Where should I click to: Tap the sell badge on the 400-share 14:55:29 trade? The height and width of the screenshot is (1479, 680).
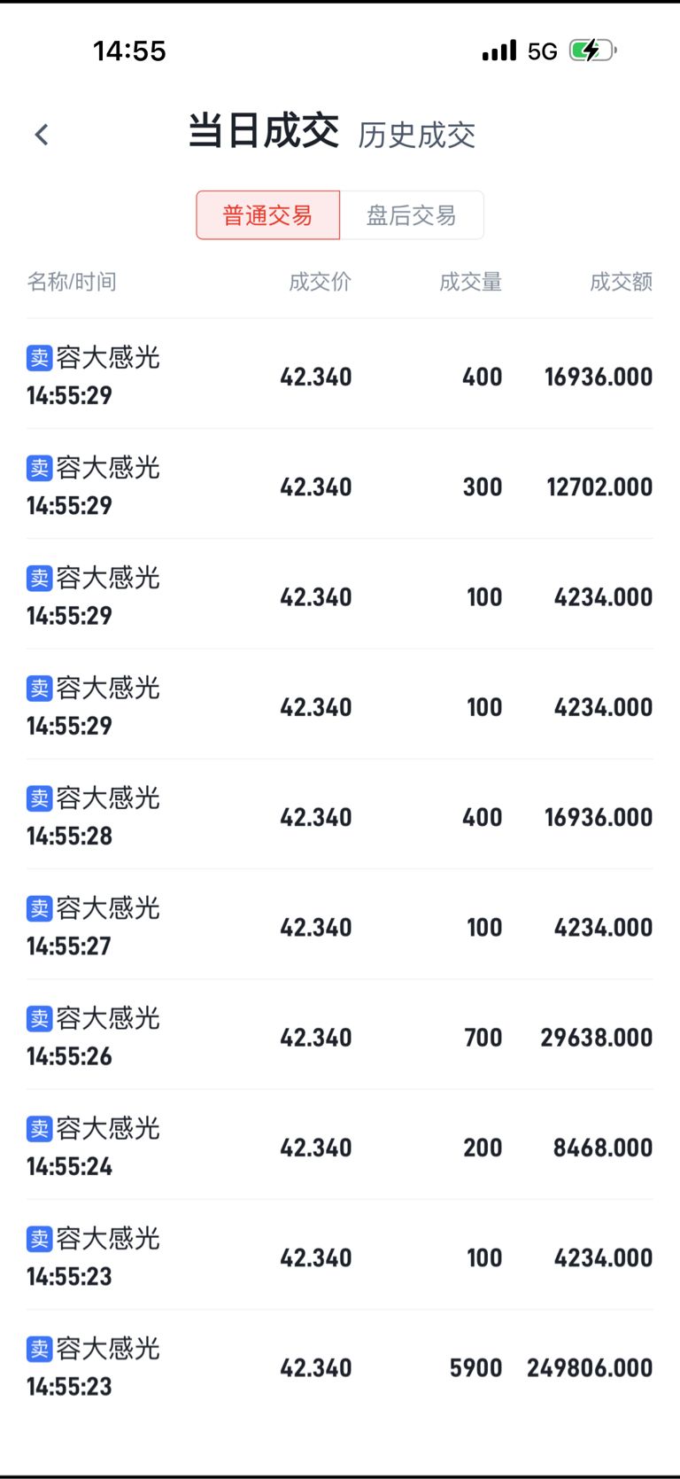click(x=40, y=358)
